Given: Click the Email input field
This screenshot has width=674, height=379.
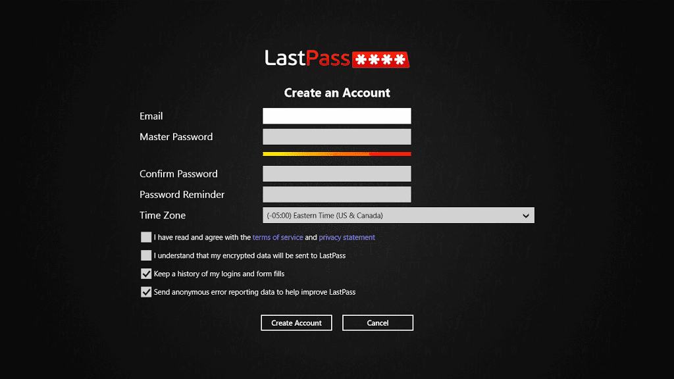Looking at the screenshot, I should pyautogui.click(x=336, y=116).
